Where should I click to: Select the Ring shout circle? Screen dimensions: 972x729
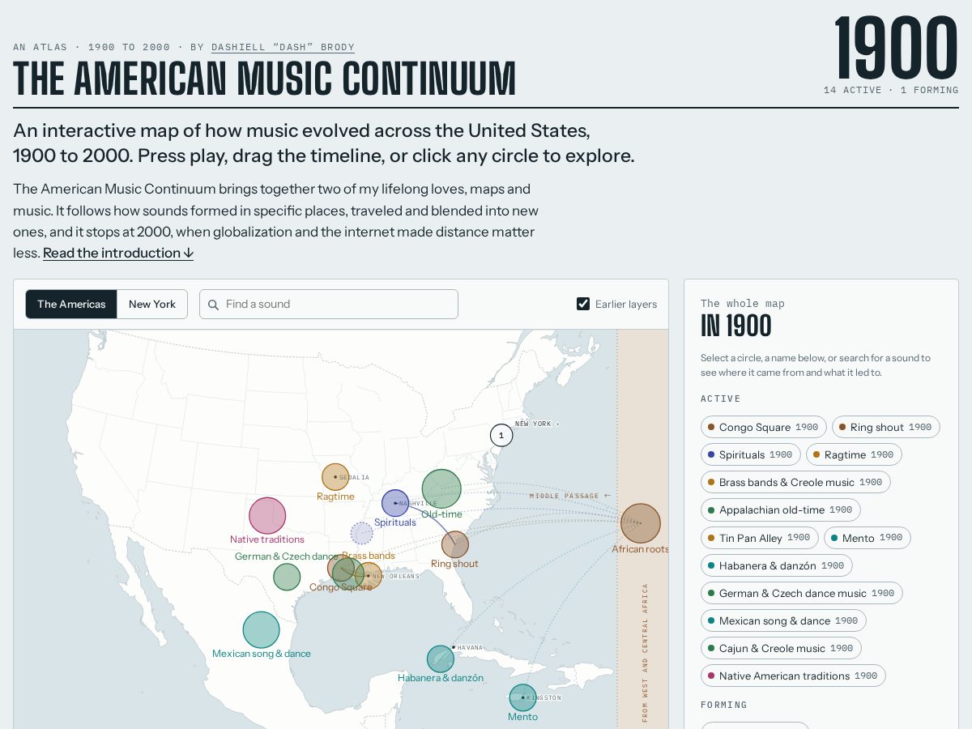(455, 544)
